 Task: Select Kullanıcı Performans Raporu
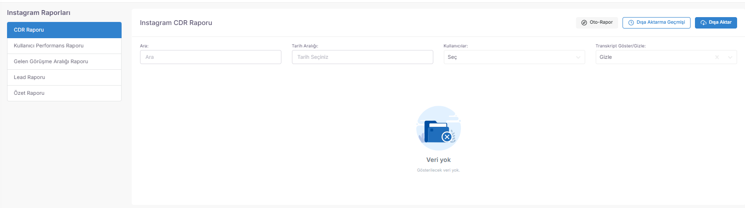pyautogui.click(x=64, y=46)
